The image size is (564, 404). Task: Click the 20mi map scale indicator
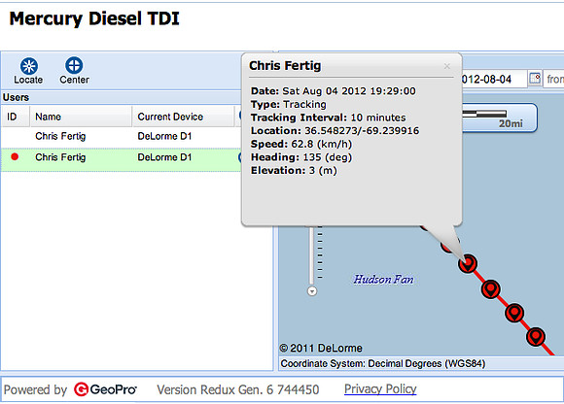click(x=499, y=118)
